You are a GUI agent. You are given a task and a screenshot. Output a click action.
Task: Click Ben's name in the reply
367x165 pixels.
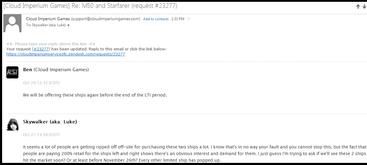coord(27,70)
